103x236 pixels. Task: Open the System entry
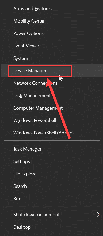click(51, 58)
